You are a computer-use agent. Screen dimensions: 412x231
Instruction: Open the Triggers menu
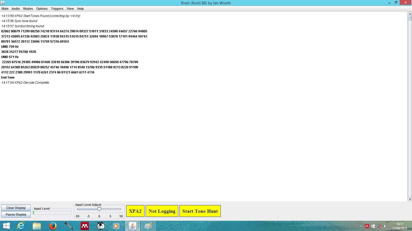57,9
